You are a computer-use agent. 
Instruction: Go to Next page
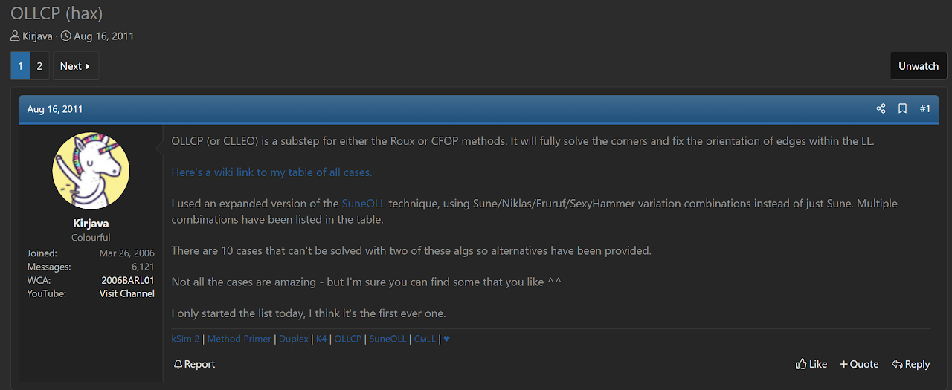tap(75, 65)
